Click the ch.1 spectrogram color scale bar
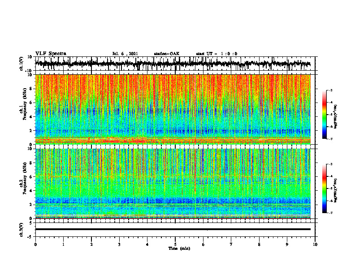Screen dimensions: 355x274 pos(324,115)
